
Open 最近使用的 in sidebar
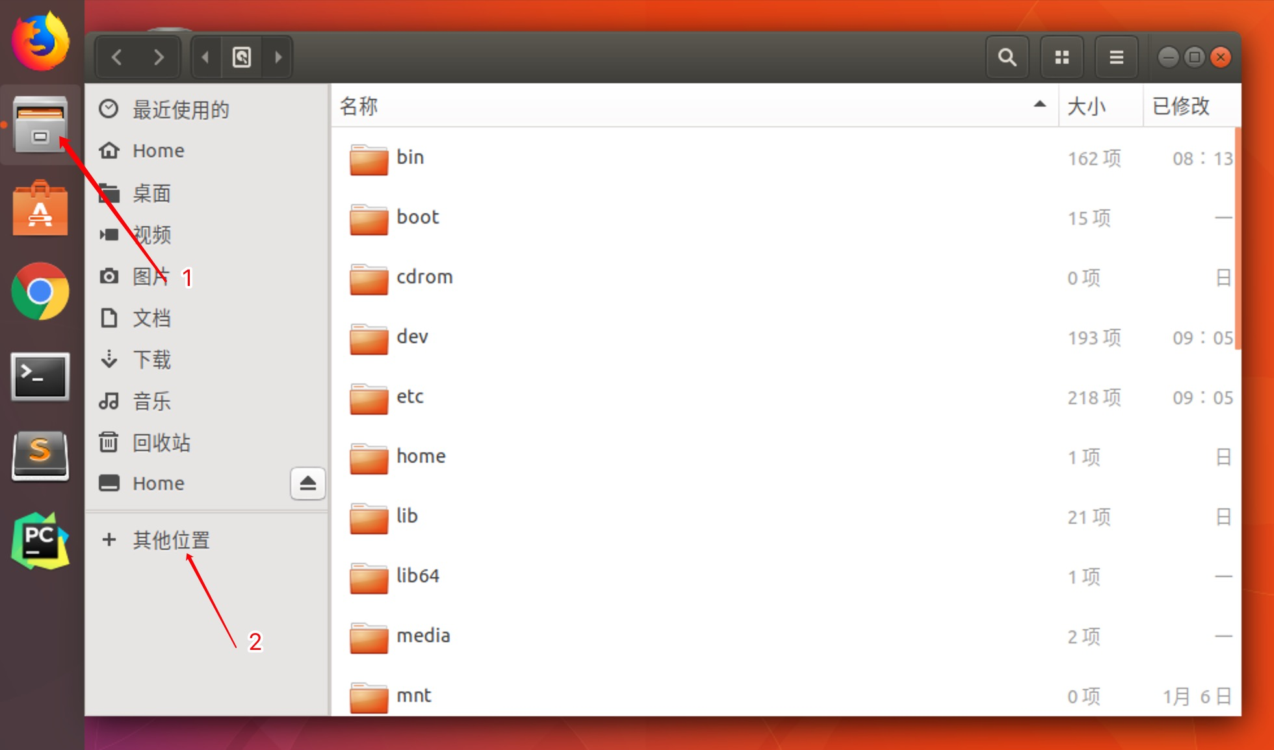coord(207,109)
